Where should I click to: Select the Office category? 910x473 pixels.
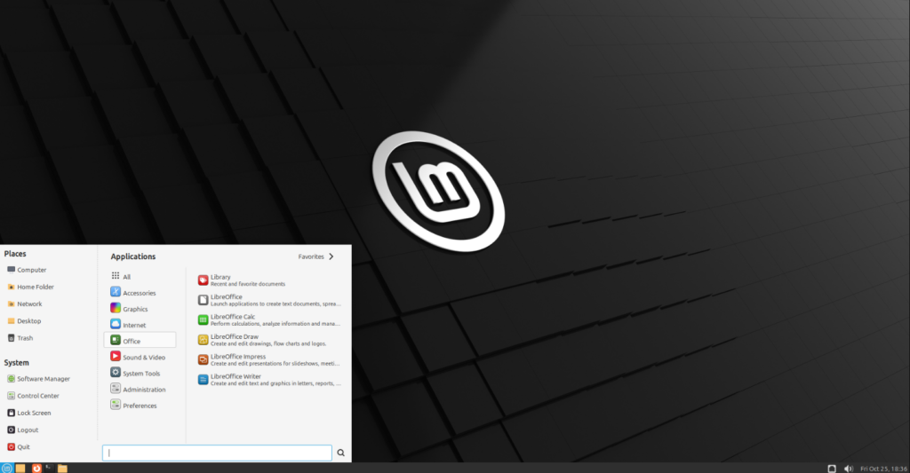140,341
